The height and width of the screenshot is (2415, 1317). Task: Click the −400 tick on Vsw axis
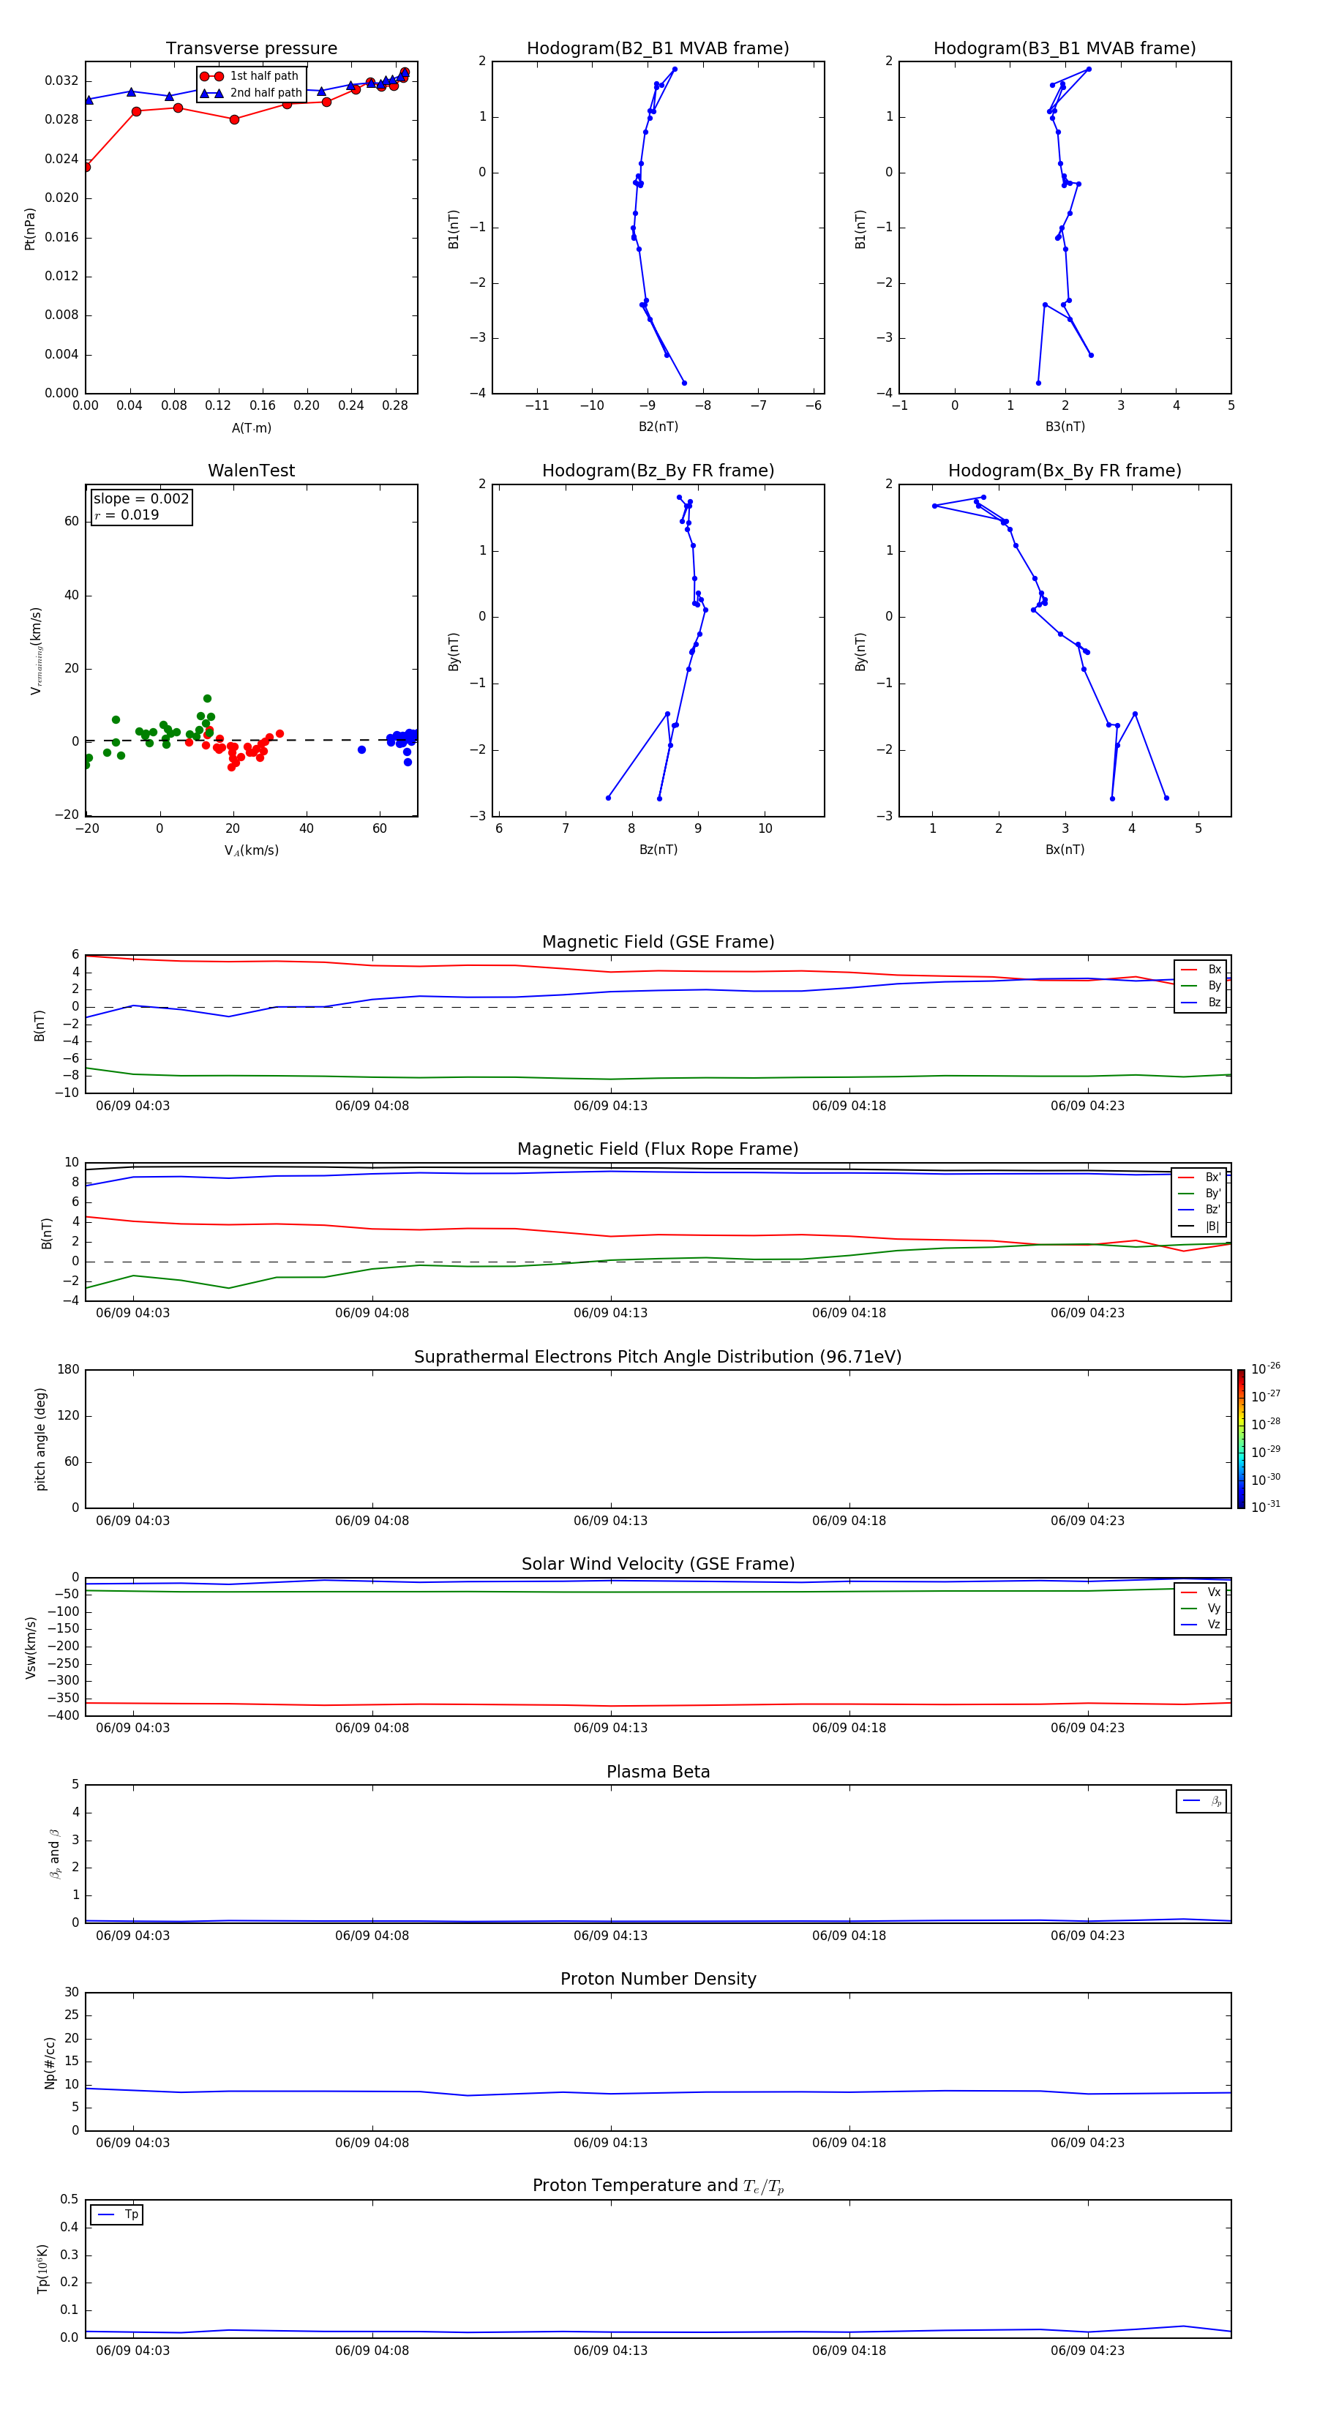point(62,1715)
